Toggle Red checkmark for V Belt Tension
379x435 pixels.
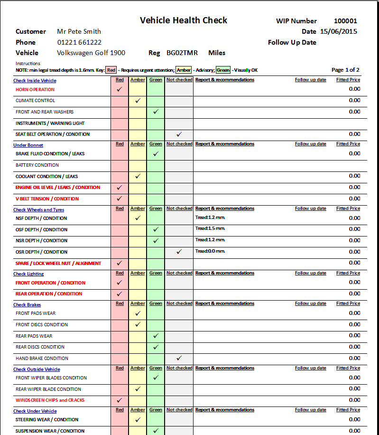[x=120, y=199]
